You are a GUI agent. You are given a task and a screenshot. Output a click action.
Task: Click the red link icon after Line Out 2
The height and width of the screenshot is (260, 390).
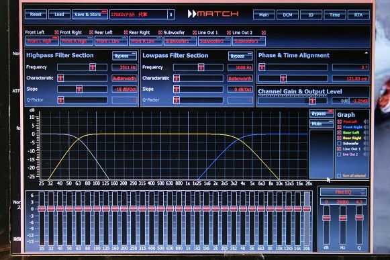coord(264,33)
